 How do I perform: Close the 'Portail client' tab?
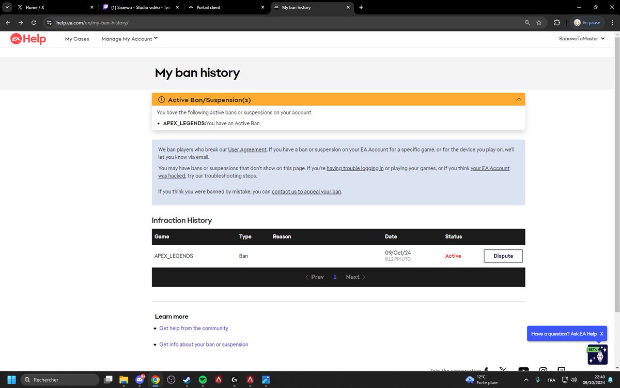[262, 8]
